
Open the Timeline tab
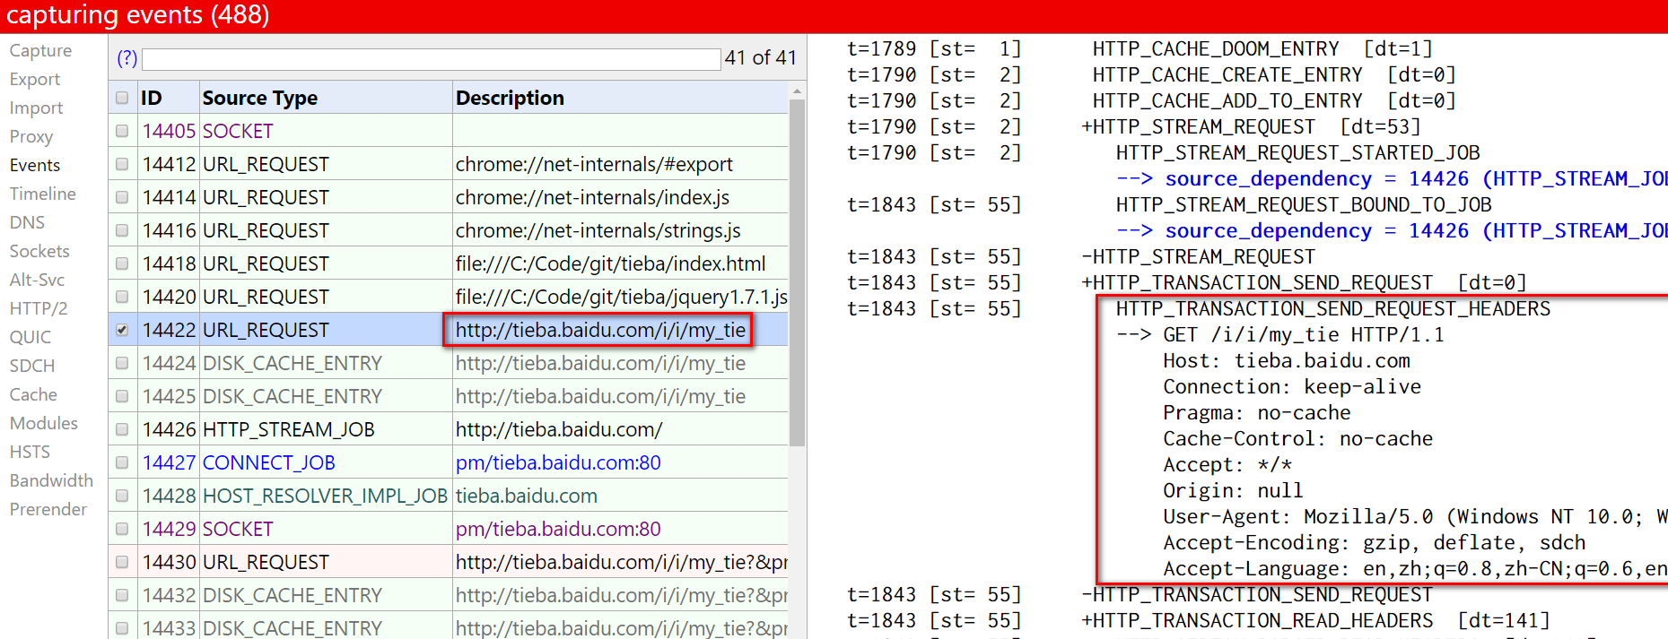point(42,194)
